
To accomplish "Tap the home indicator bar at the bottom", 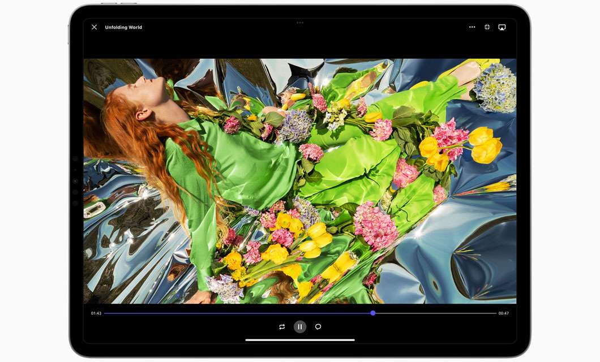I will tap(299, 338).
